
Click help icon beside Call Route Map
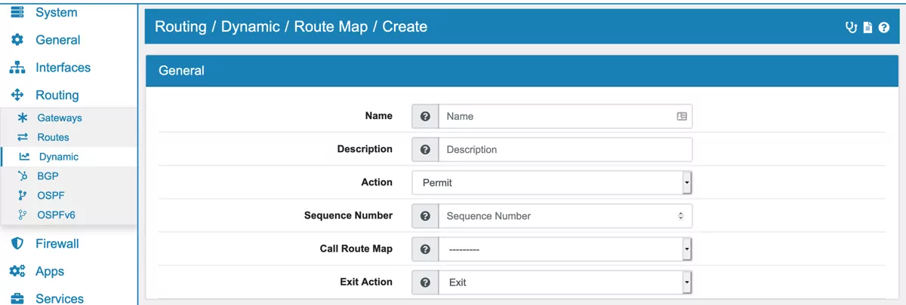pyautogui.click(x=425, y=249)
